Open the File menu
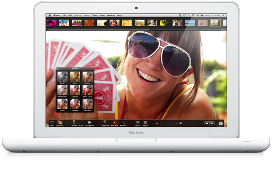 click(64, 15)
